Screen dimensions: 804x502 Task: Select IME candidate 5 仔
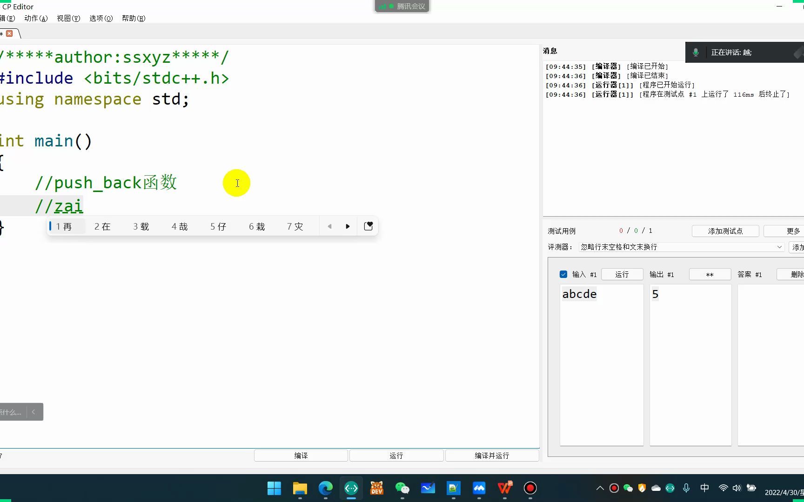(218, 226)
